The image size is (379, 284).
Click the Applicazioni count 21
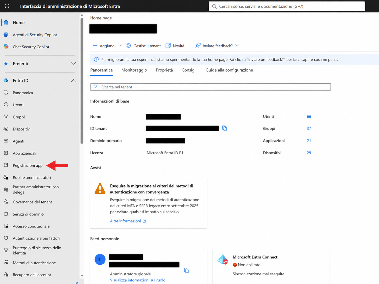(x=309, y=141)
